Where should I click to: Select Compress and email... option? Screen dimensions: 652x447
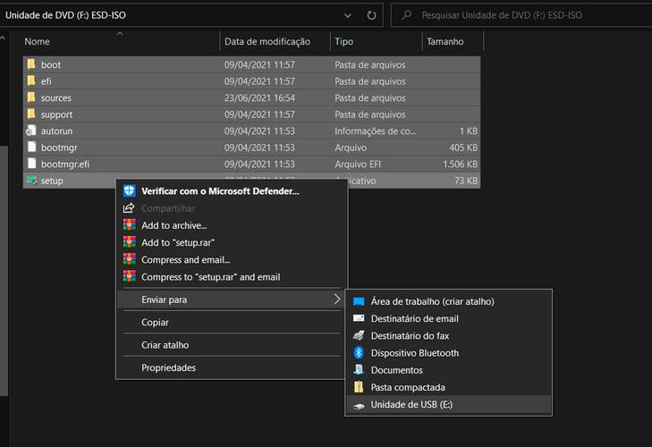231,259
